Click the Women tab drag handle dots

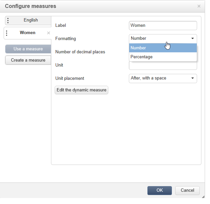coord(7,33)
